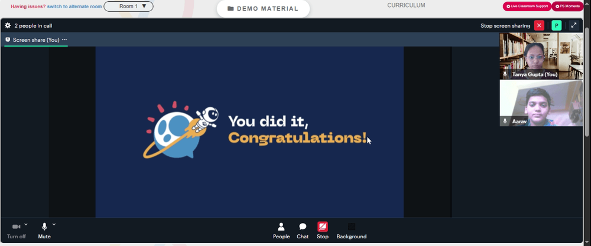Image resolution: width=591 pixels, height=246 pixels.
Task: Switch to the Curriculum tab
Action: click(x=406, y=5)
